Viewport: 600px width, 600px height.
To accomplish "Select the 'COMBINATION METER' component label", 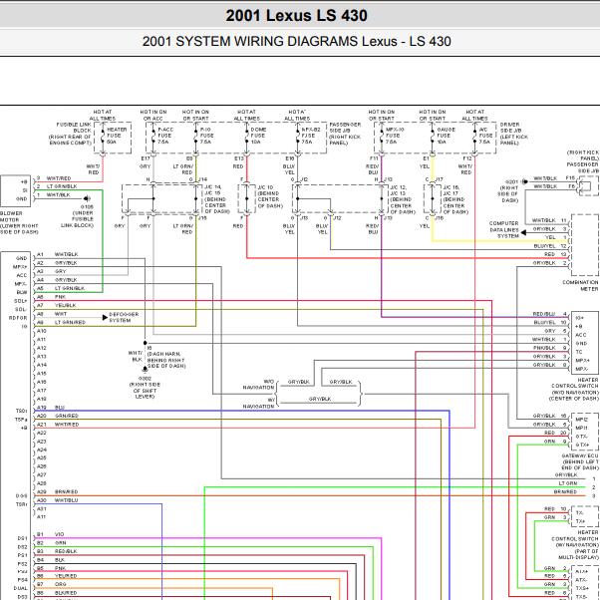I will point(580,285).
